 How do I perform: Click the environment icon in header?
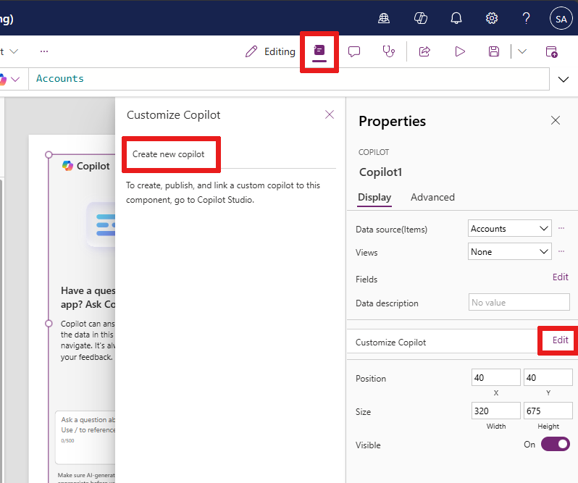385,18
